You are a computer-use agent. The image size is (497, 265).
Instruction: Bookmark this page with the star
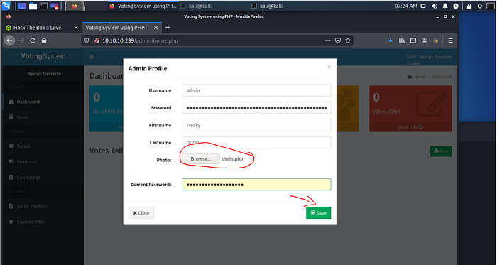[348, 40]
